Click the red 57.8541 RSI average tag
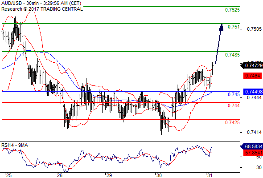The image size is (263, 178). tap(253, 153)
